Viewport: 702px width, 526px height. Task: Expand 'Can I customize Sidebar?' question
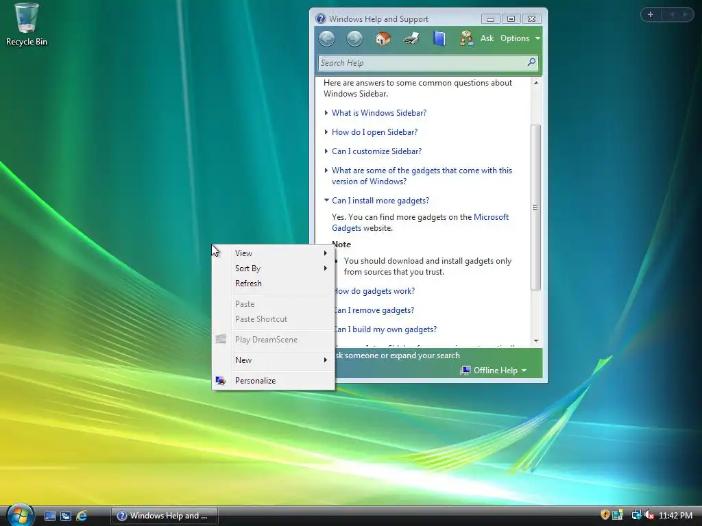376,151
